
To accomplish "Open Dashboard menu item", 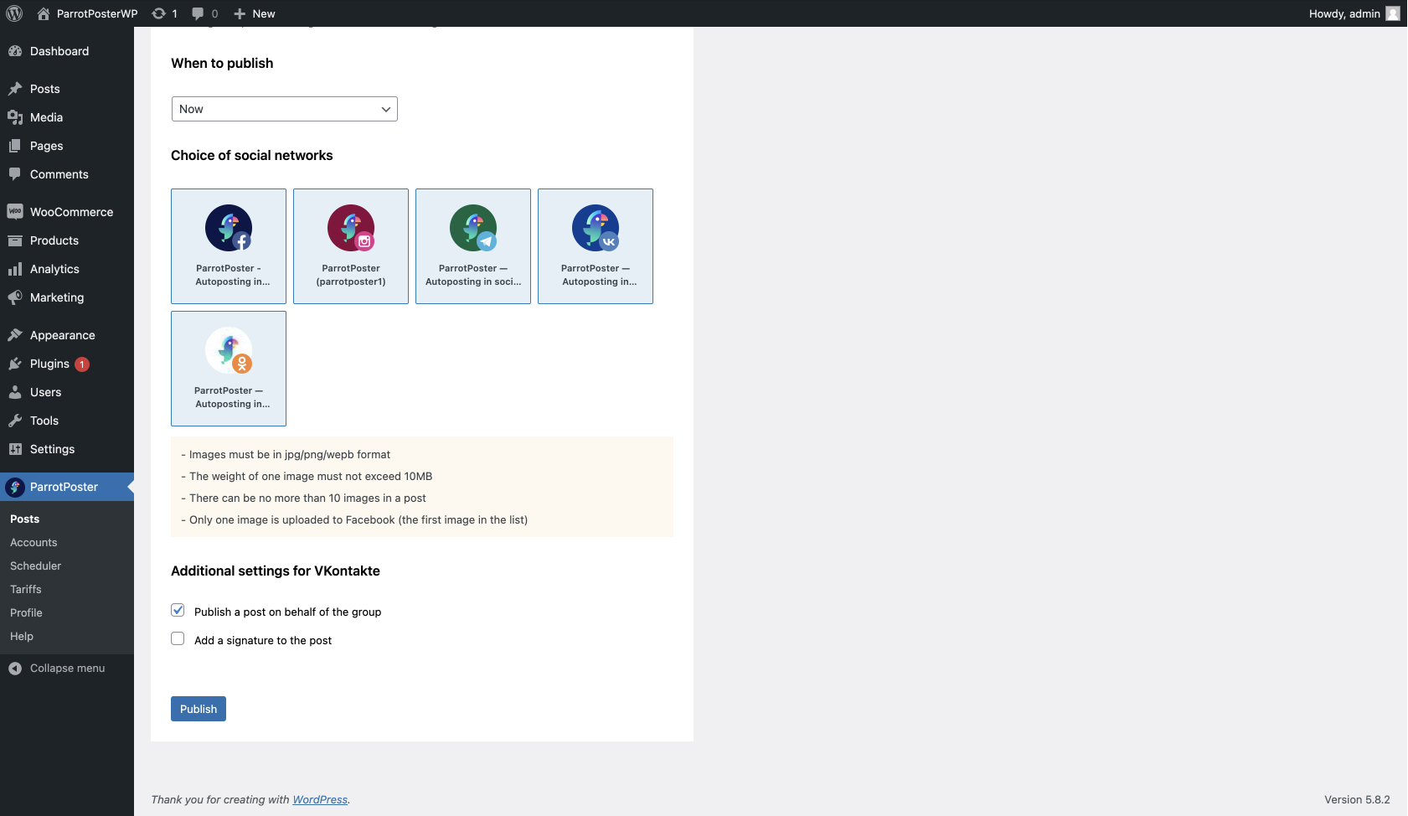I will (x=67, y=51).
